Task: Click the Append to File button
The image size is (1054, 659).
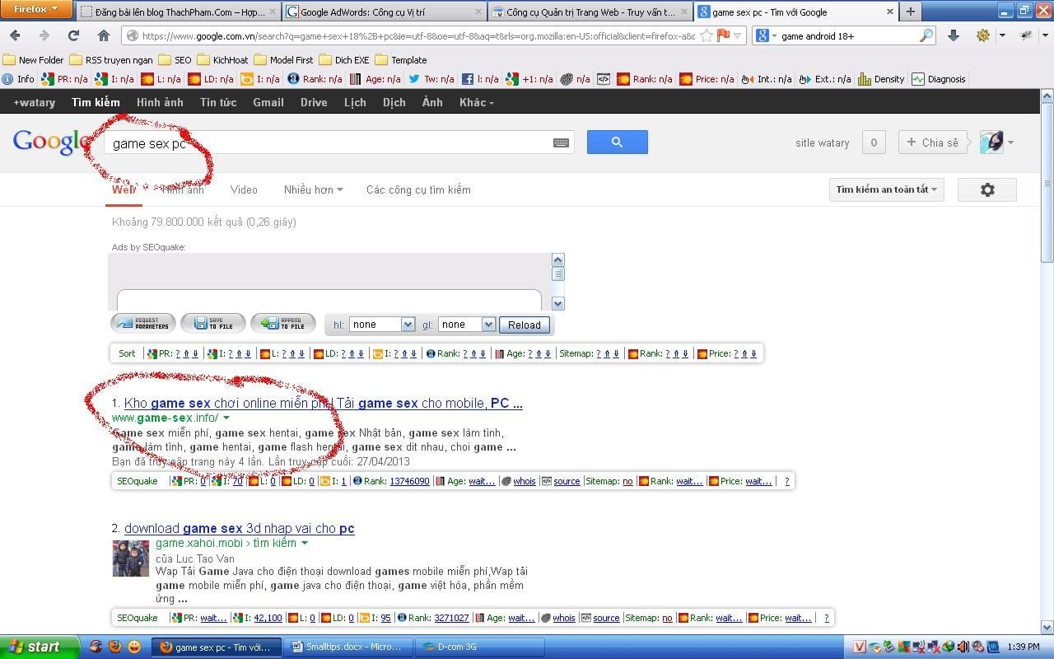Action: [283, 324]
